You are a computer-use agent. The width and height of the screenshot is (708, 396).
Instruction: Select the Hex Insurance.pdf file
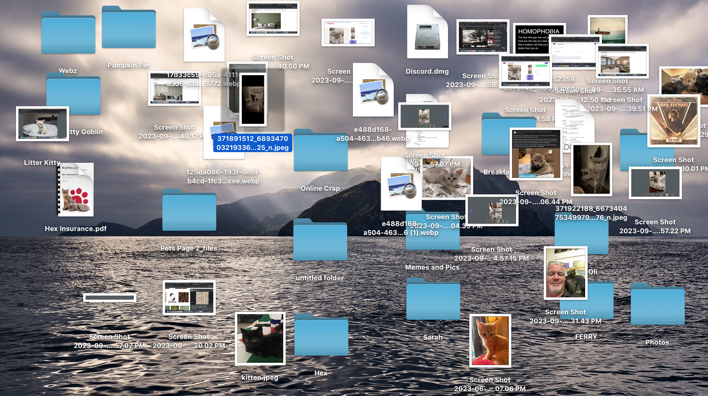click(76, 189)
